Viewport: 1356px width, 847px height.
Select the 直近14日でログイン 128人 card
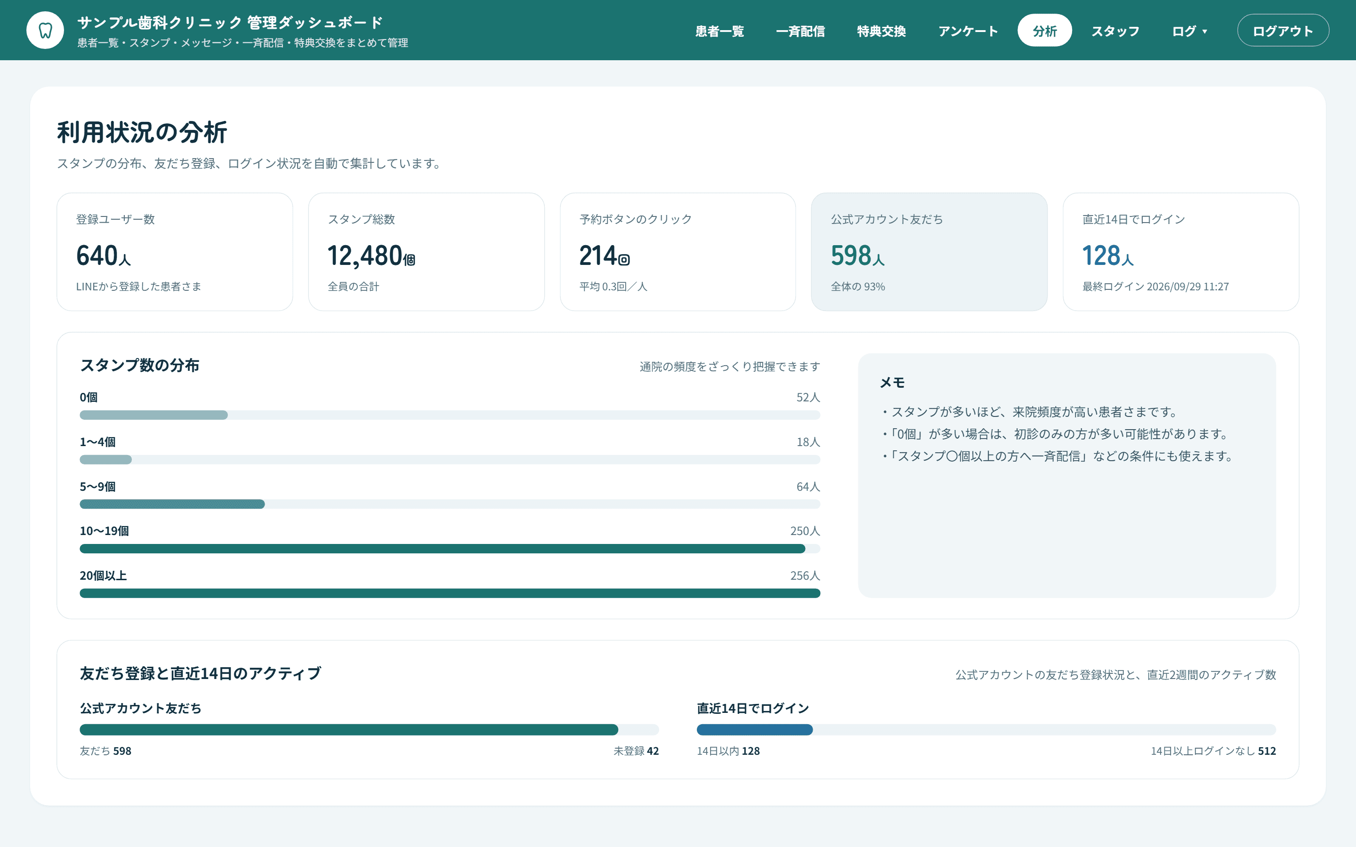[x=1181, y=252]
